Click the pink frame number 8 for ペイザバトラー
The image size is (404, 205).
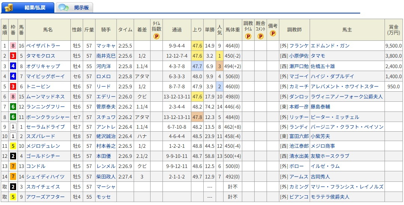pos(13,46)
